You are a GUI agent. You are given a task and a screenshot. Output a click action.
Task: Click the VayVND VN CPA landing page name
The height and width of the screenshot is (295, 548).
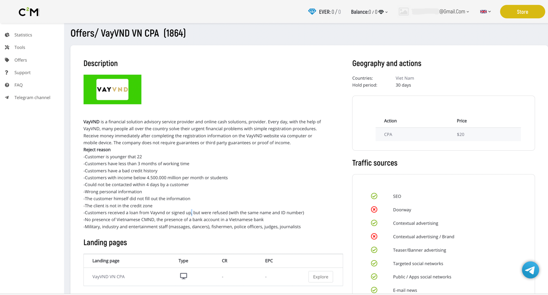[108, 277]
